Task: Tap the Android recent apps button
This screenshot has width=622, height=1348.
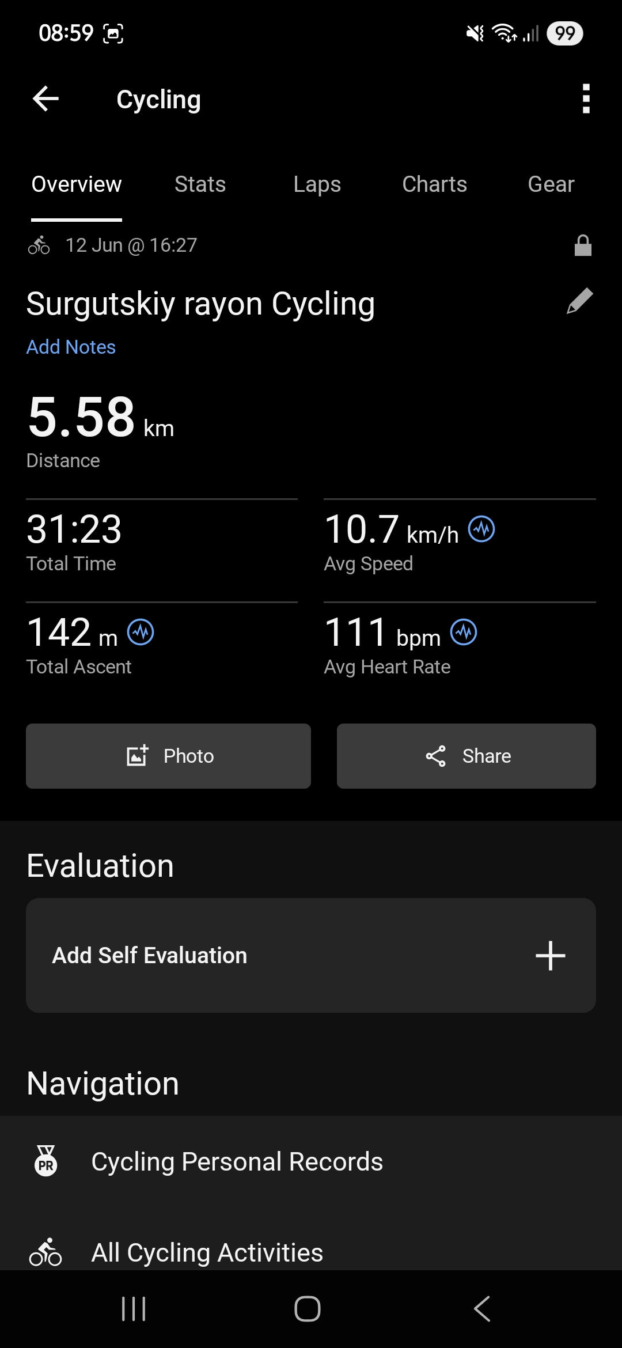Action: pyautogui.click(x=134, y=1309)
